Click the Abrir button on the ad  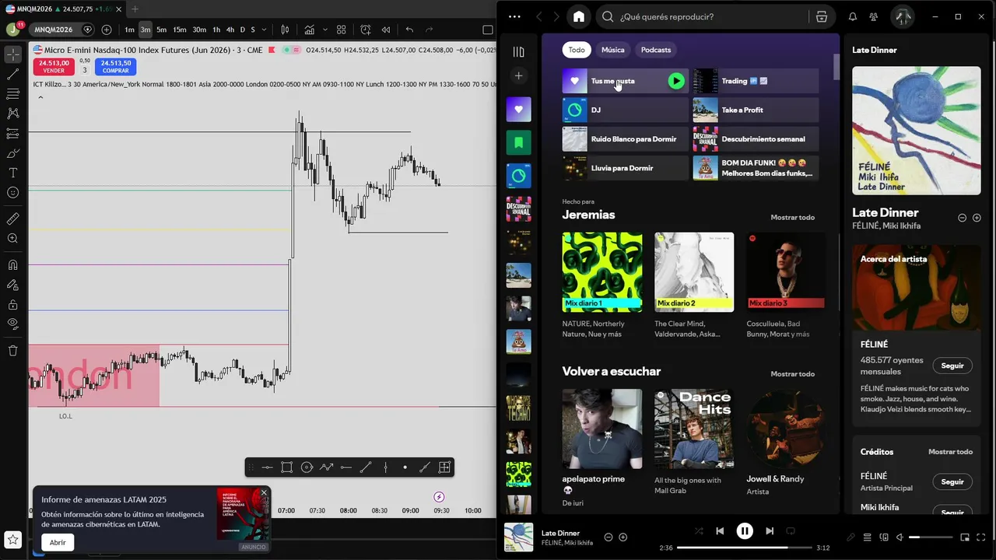click(x=58, y=542)
